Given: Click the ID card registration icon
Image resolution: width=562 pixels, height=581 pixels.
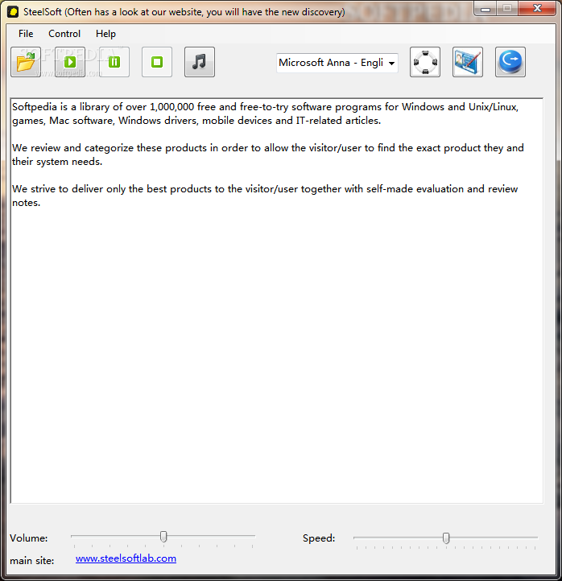Looking at the screenshot, I should 468,62.
